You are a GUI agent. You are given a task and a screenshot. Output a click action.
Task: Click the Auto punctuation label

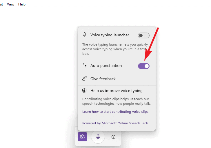pos(106,65)
